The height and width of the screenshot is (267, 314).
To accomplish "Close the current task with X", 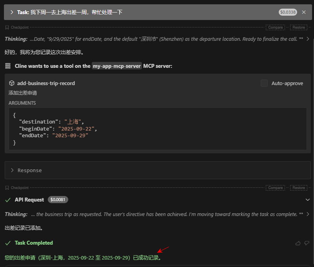I will coord(304,12).
